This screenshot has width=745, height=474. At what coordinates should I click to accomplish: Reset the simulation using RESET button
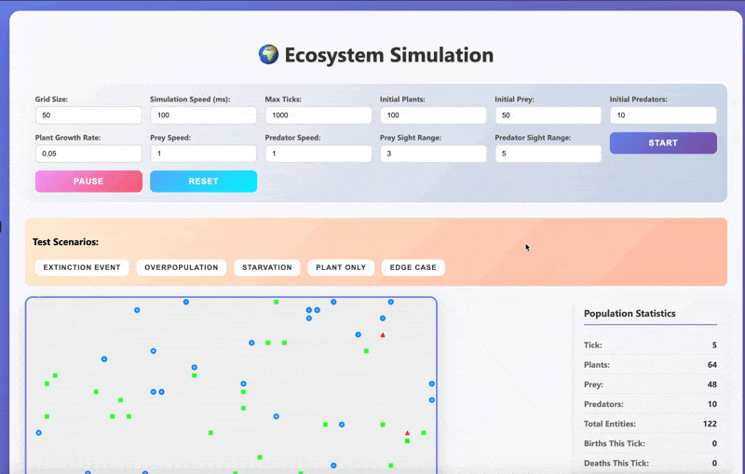[x=203, y=181]
